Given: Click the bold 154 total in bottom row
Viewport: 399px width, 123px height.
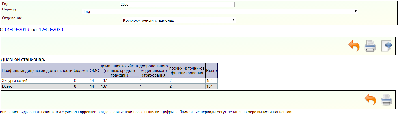Looking at the screenshot, I should 210,86.
